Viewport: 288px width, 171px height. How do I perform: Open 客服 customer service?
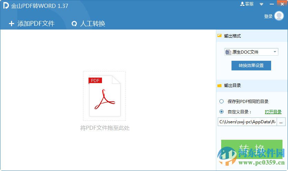coord(247,4)
